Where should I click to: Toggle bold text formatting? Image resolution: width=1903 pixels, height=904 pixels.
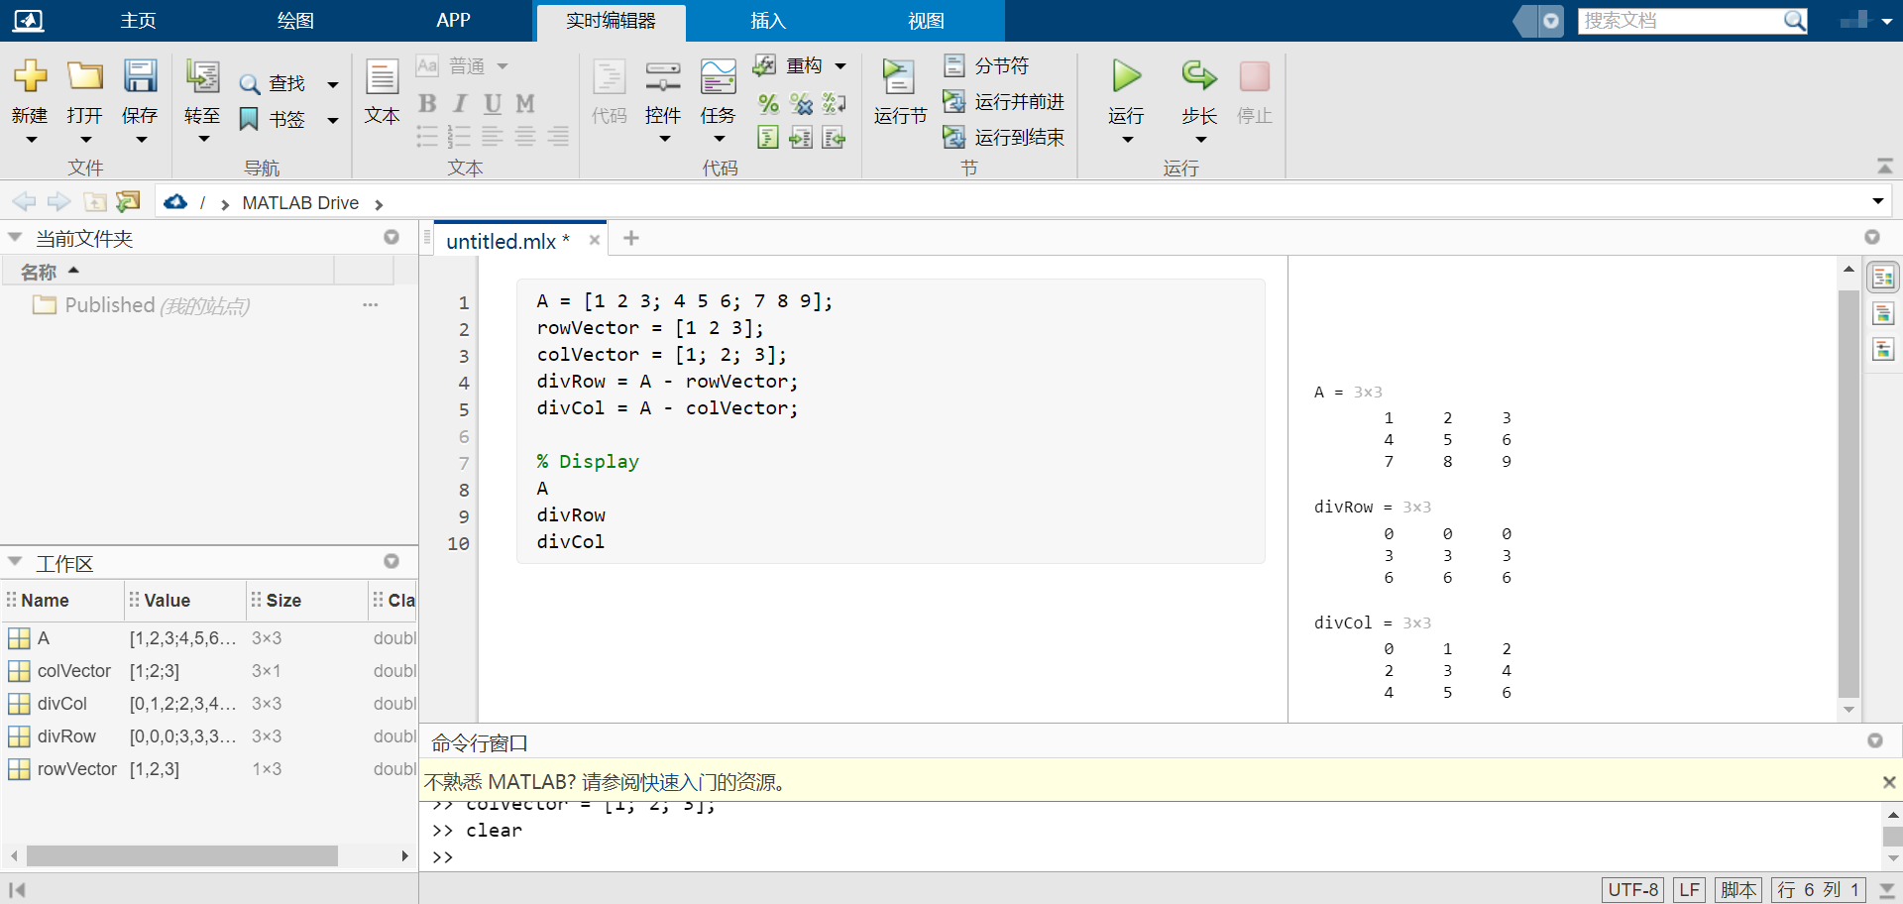(427, 103)
